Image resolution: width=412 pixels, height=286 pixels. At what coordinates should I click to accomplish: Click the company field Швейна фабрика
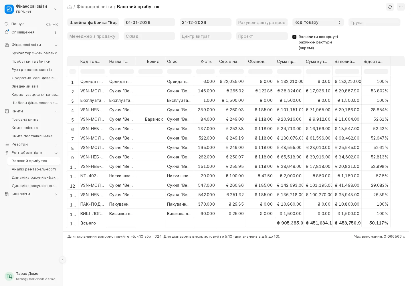click(x=93, y=22)
